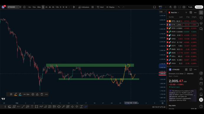Select the Arrow up marker tool
This screenshot has width=204, height=114.
coord(72,107)
